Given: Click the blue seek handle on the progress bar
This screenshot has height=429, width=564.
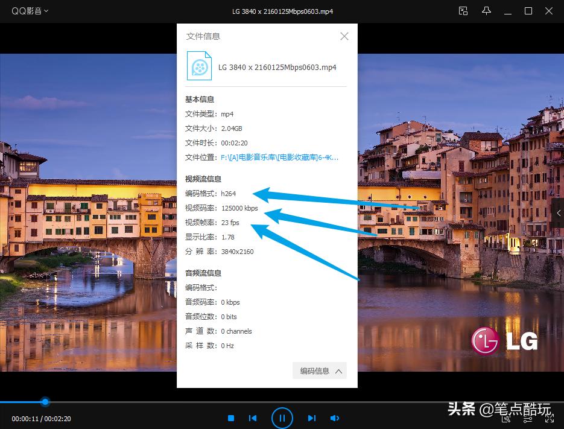Looking at the screenshot, I should (x=45, y=402).
